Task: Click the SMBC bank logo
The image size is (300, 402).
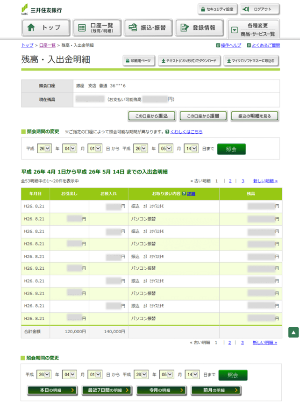Action: [x=41, y=9]
